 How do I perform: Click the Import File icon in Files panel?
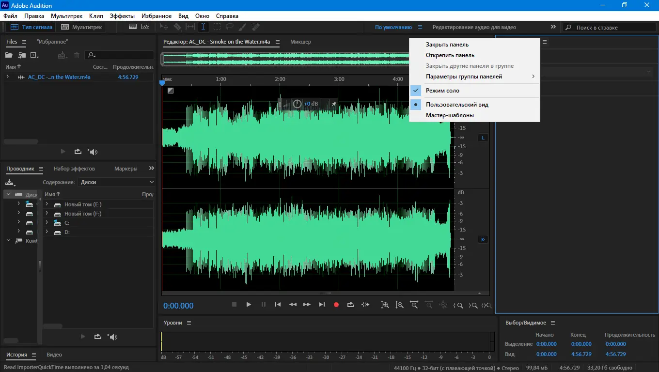22,56
